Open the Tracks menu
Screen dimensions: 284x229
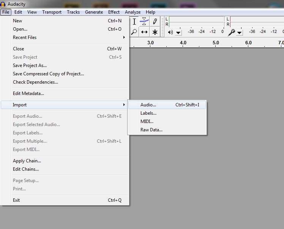[x=73, y=12]
